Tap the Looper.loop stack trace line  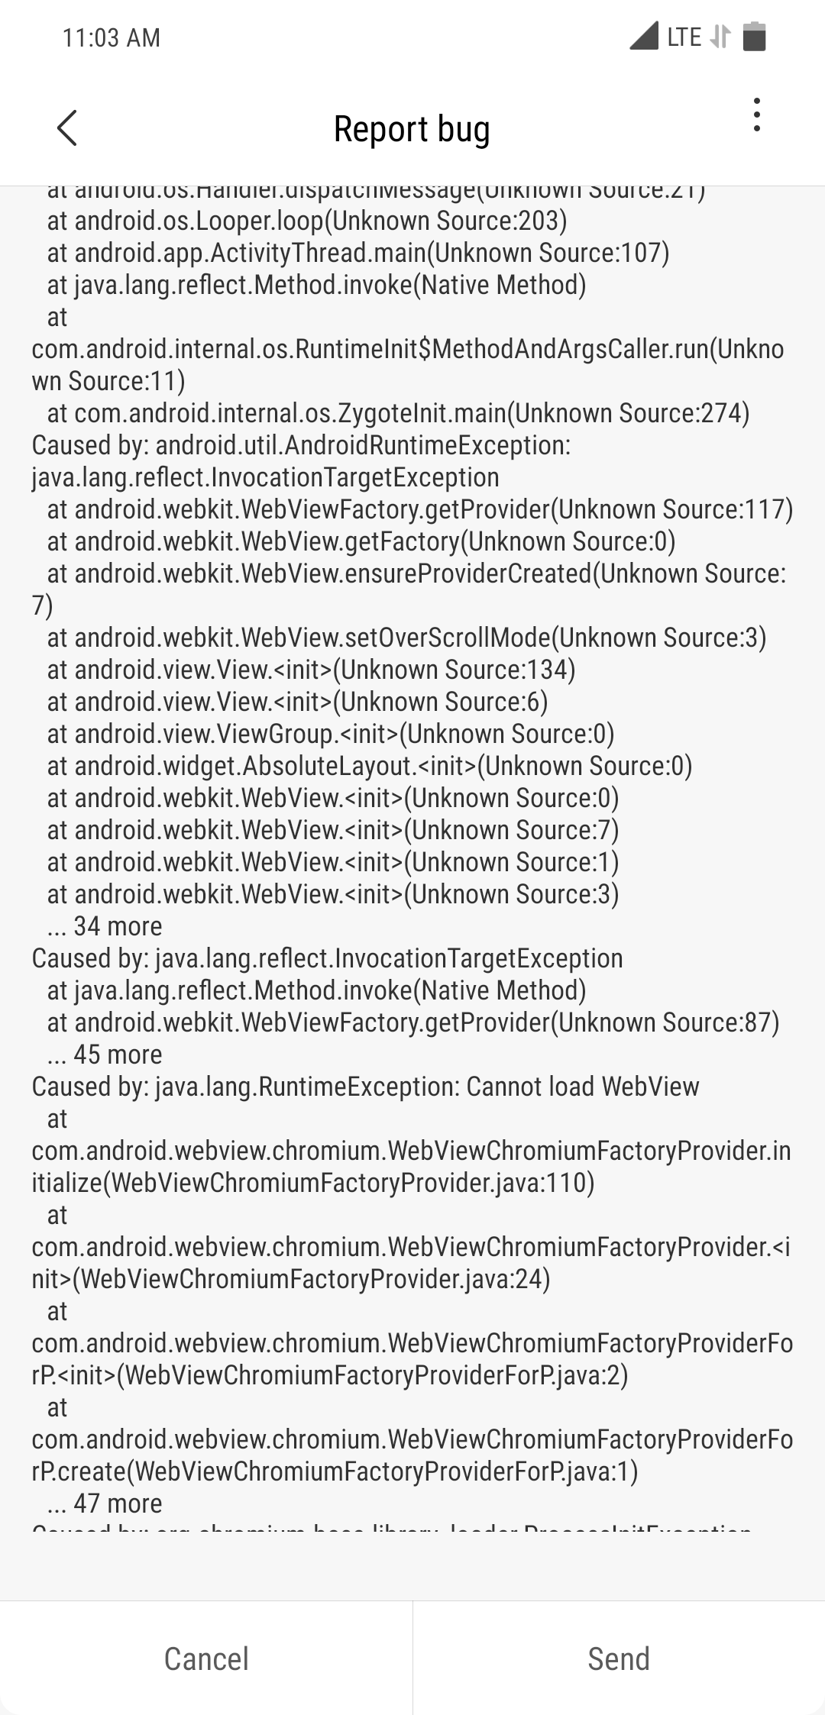tap(307, 221)
